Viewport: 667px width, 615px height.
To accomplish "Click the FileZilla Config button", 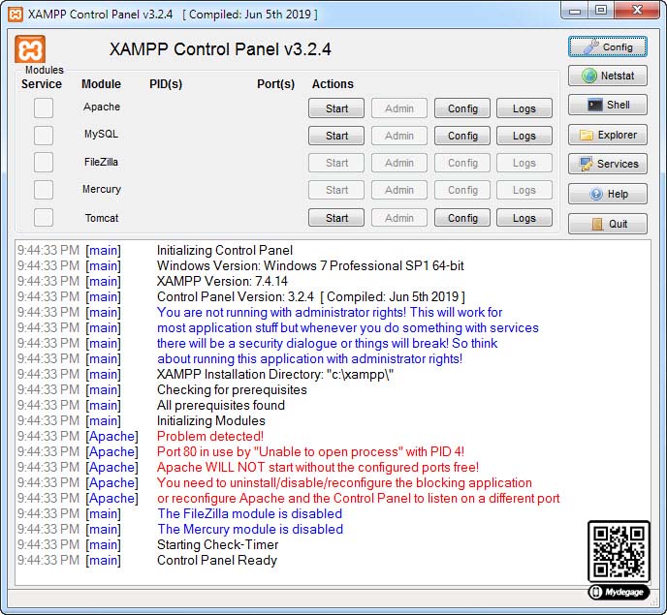I will coord(462,163).
